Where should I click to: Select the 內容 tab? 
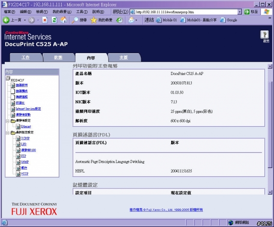click(x=91, y=58)
